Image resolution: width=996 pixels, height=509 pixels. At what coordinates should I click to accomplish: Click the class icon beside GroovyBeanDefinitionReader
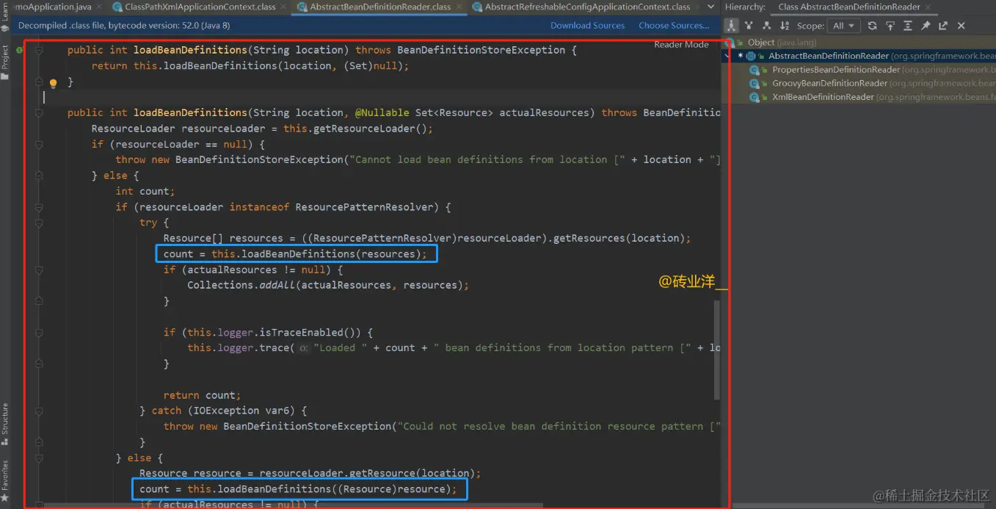pyautogui.click(x=755, y=83)
